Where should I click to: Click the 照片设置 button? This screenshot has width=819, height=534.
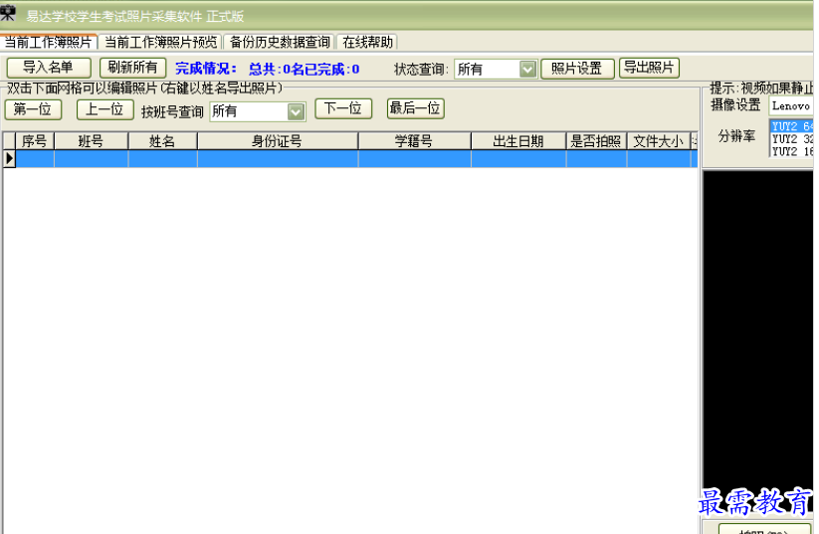577,69
